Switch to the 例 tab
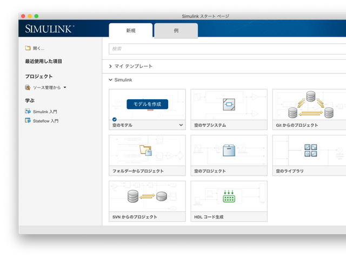This screenshot has width=346, height=259. [176, 31]
